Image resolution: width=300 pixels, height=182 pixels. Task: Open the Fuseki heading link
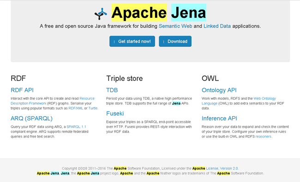click(115, 114)
